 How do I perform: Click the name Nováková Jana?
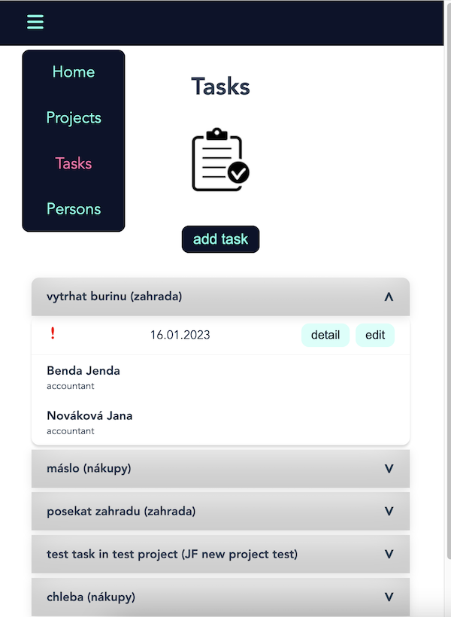click(x=89, y=415)
